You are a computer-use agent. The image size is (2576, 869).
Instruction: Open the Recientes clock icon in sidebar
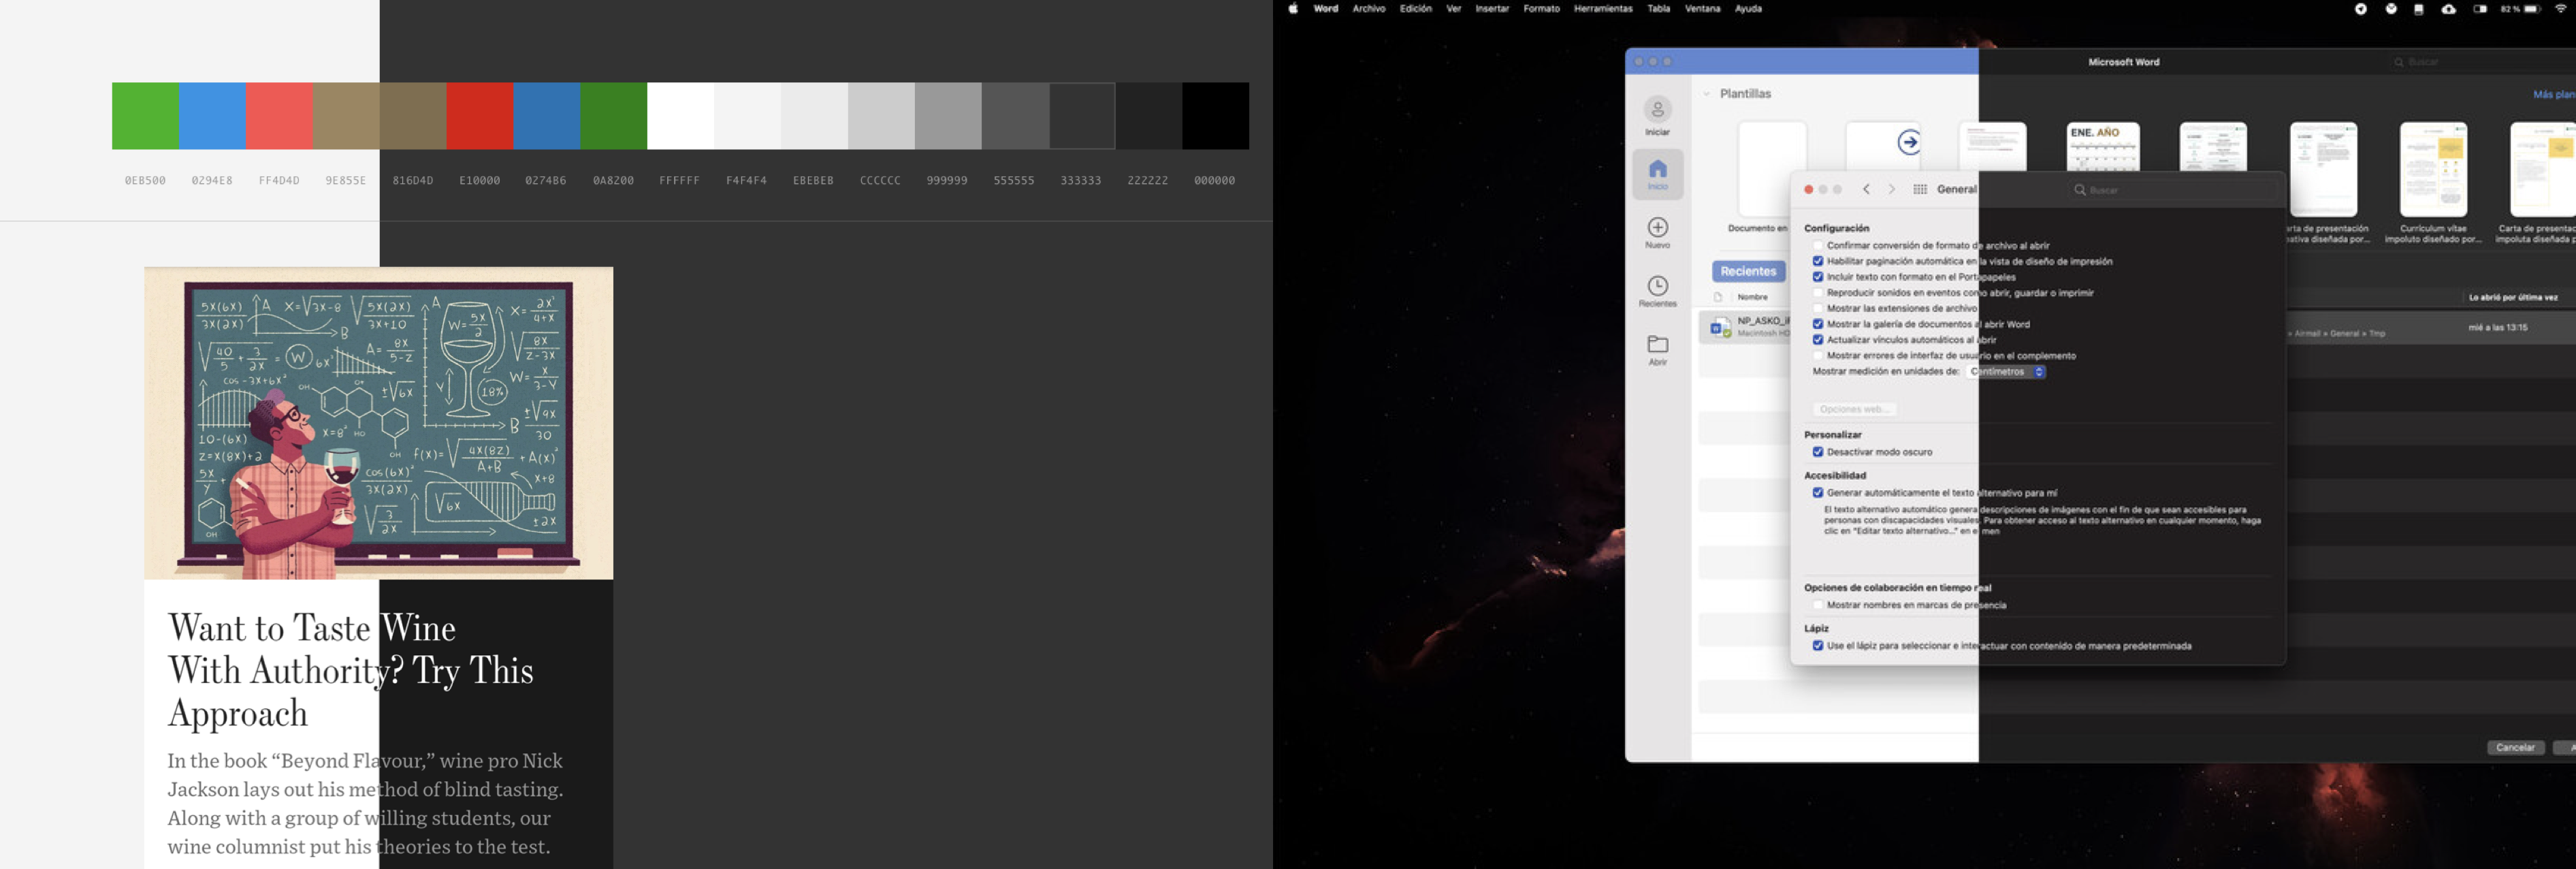(x=1657, y=286)
